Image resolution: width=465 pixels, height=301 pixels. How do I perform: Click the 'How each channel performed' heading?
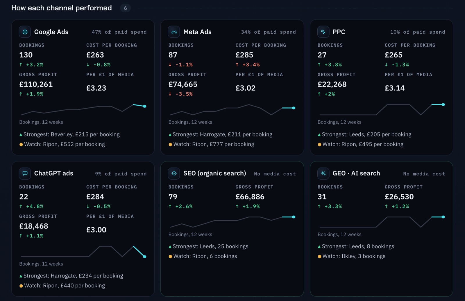click(x=61, y=8)
